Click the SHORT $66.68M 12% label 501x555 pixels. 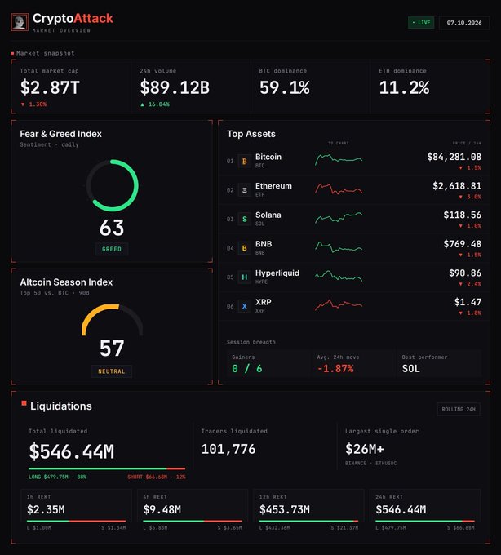coord(157,477)
